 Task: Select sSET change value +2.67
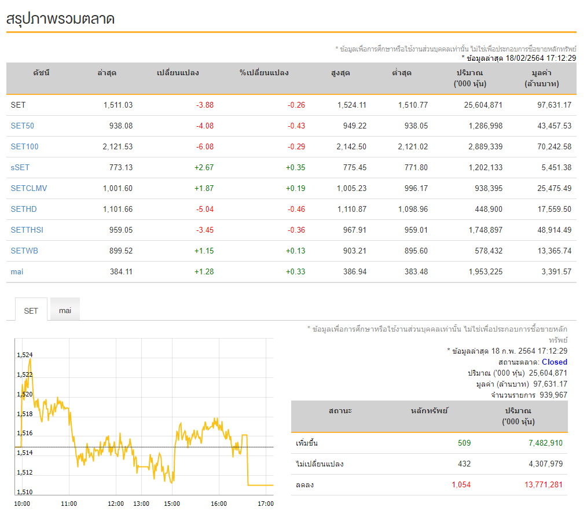(204, 167)
